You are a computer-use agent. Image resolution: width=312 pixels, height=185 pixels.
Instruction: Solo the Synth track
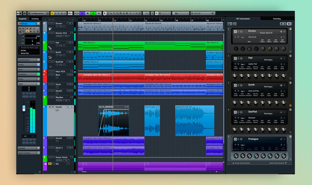click(53, 52)
